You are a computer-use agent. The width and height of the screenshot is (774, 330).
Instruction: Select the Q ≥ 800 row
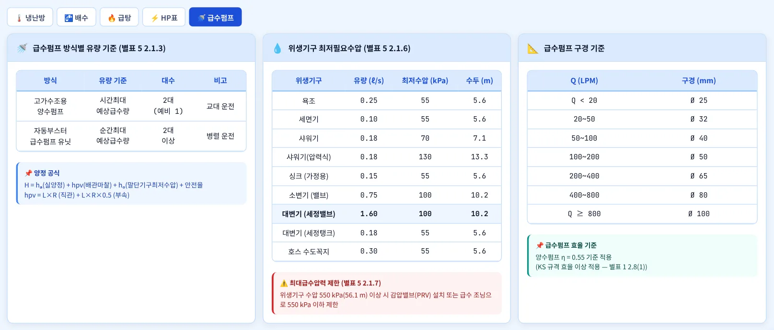[642, 214]
